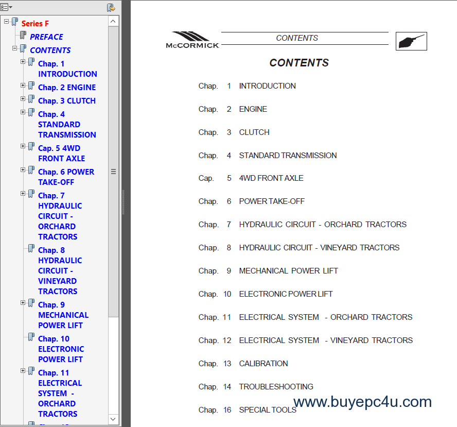Click ENGINE entry in contents page
Screen dimensions: 457x427
(253, 109)
